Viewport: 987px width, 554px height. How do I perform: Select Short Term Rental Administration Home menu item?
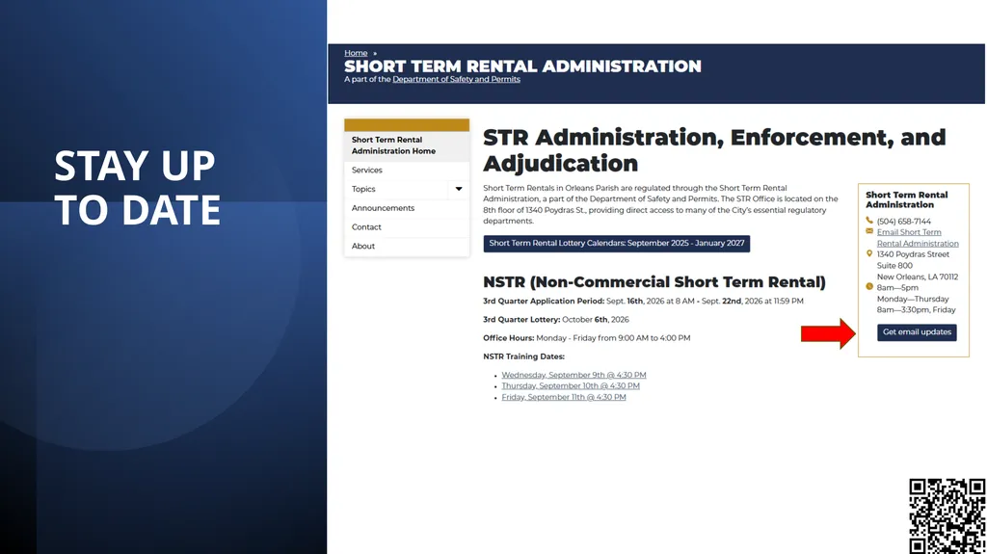tap(407, 145)
